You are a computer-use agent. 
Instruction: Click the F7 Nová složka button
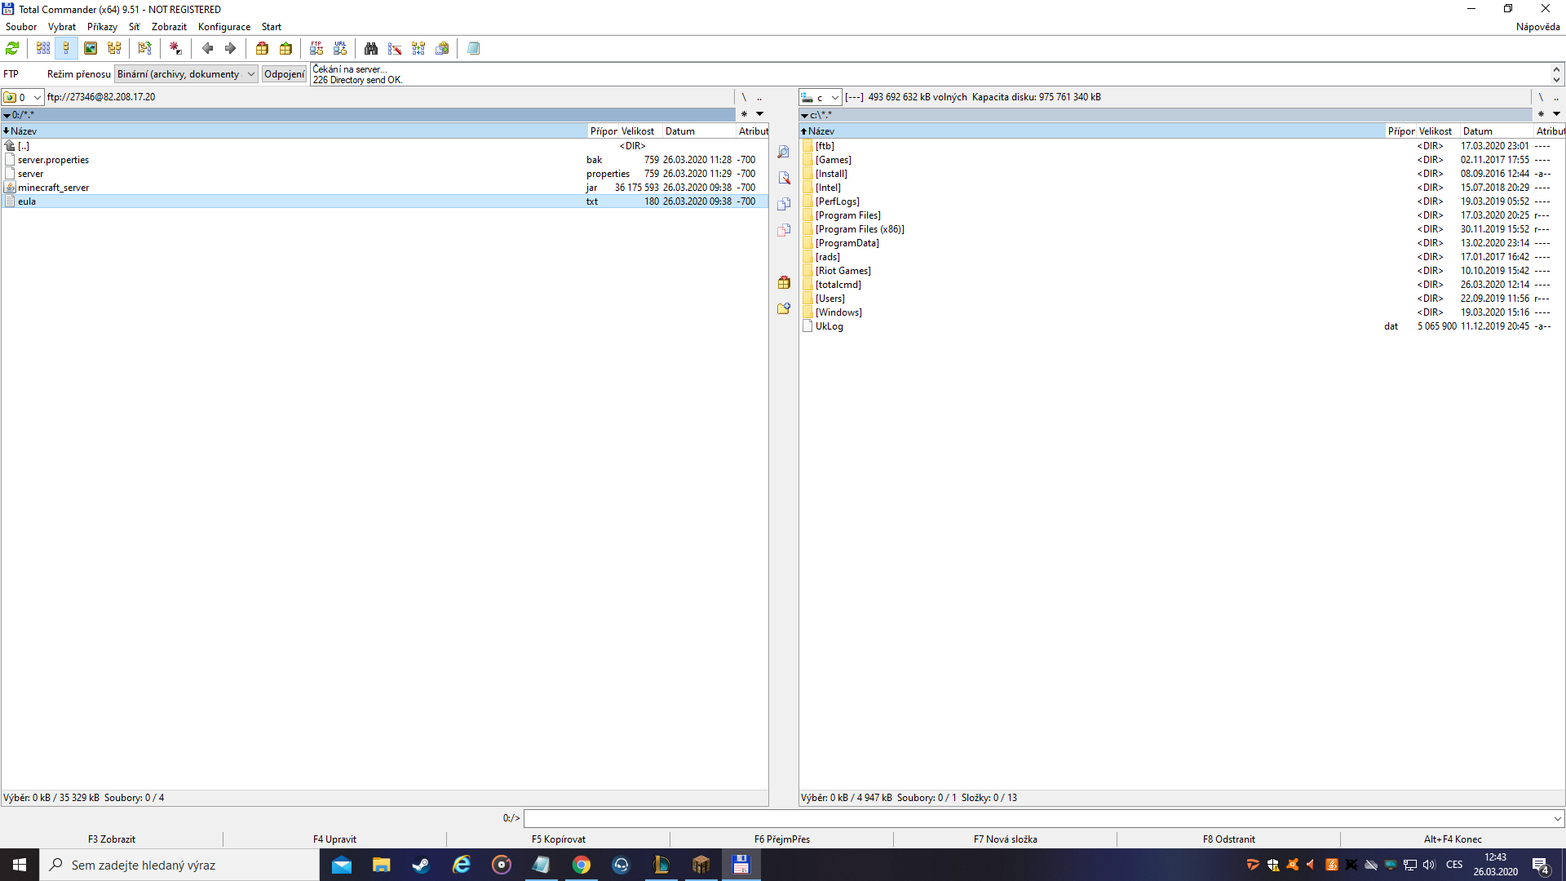(x=1005, y=839)
